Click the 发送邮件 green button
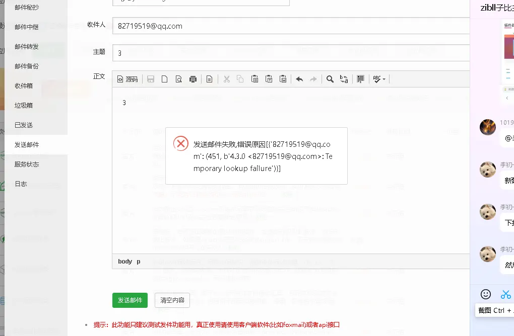This screenshot has height=336, width=514. click(130, 300)
